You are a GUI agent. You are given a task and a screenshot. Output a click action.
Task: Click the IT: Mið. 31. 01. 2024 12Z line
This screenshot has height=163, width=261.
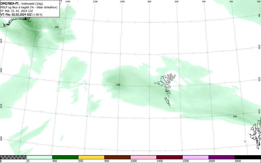[x=17, y=11]
